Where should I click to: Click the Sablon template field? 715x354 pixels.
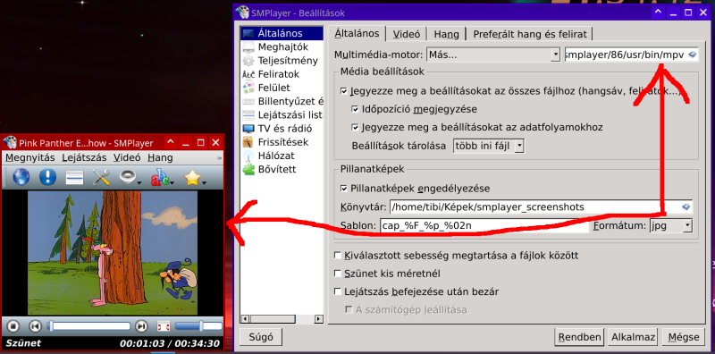click(x=484, y=225)
